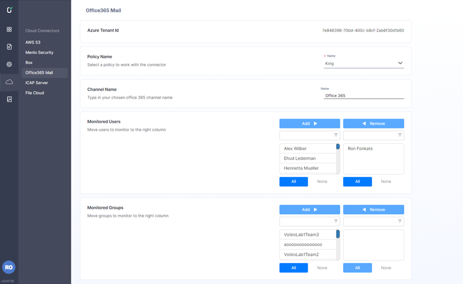Open the RO user avatar
The height and width of the screenshot is (284, 463).
tap(9, 267)
